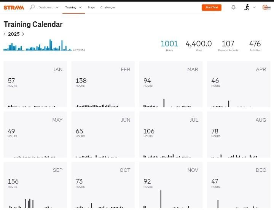Expand the Dashboard dropdown menu
The height and width of the screenshot is (222, 274).
pos(48,7)
